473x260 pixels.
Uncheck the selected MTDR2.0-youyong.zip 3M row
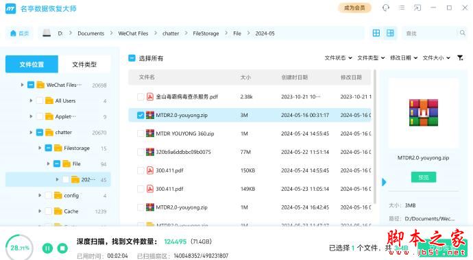(141, 115)
